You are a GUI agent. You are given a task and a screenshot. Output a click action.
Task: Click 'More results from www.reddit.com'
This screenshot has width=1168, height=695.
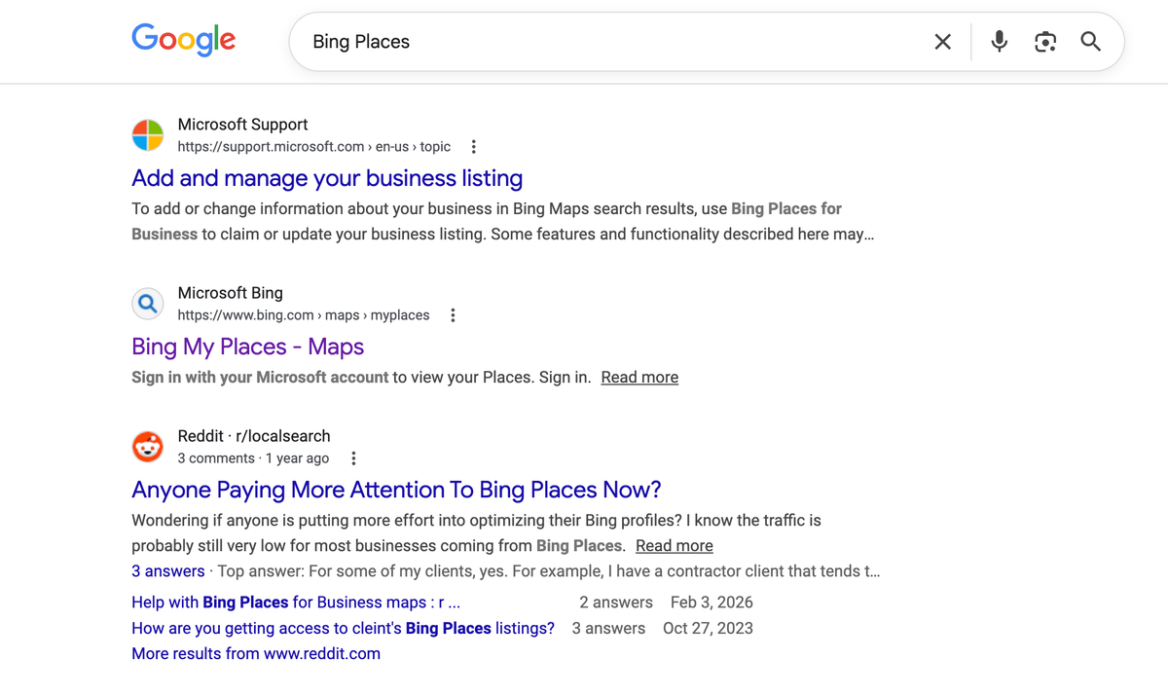[x=255, y=653]
